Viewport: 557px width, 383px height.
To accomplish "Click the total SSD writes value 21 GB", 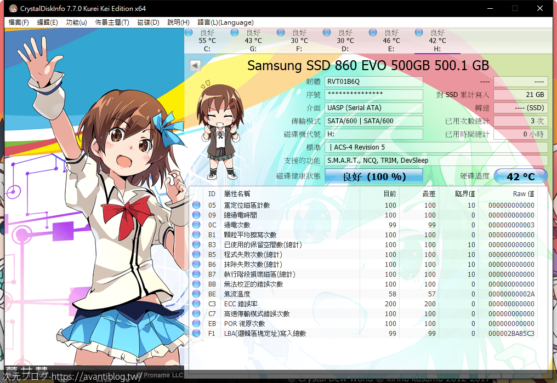I will tap(520, 95).
